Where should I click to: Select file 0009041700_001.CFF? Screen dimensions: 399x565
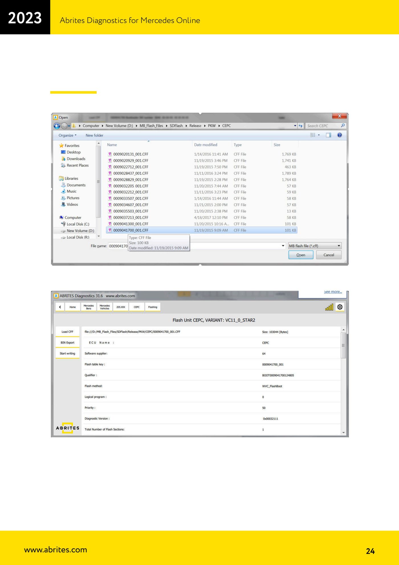click(x=202, y=230)
